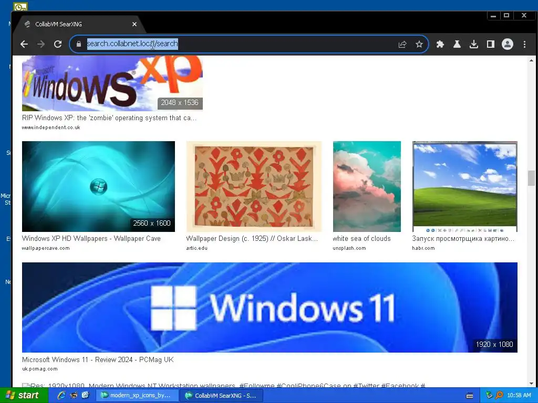Reload the SearXNG page

click(x=58, y=44)
